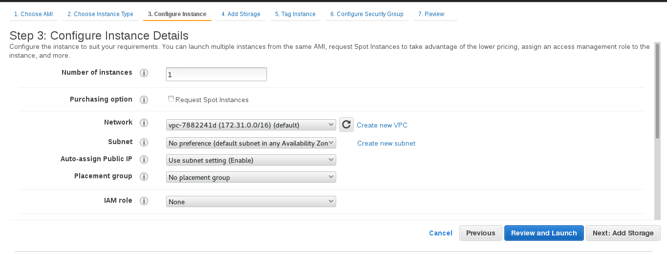Image resolution: width=667 pixels, height=255 pixels.
Task: Click info icon next to Number of instances
Action: [144, 73]
